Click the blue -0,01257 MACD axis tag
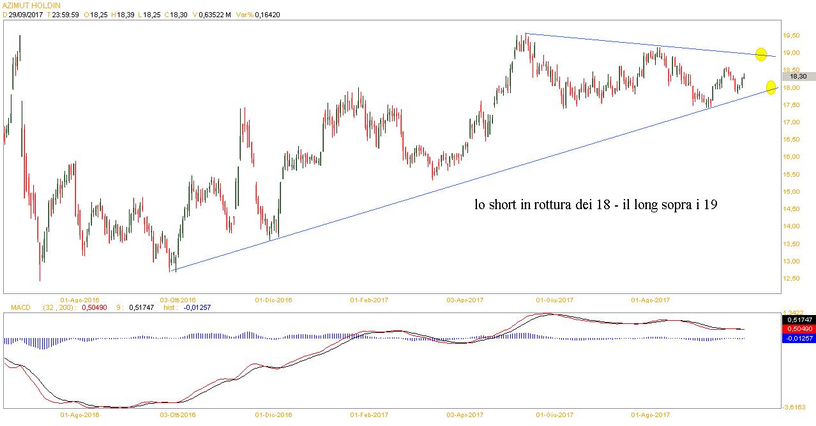The height and width of the screenshot is (426, 816). (x=799, y=338)
